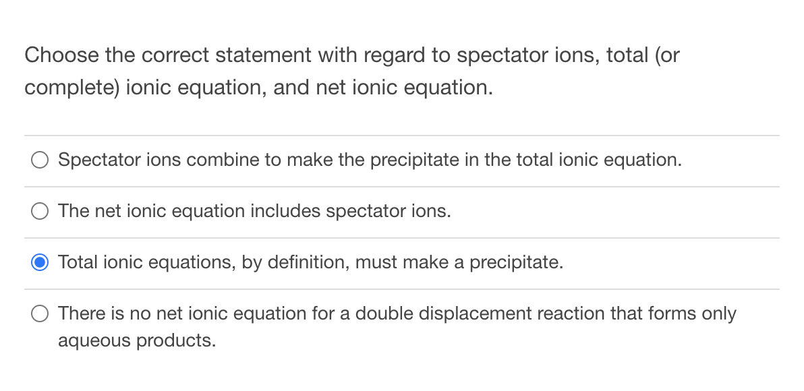Click the divider below the question text

pyautogui.click(x=402, y=134)
